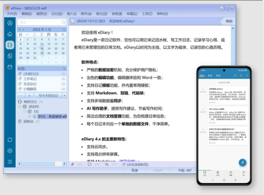Collapse the 1月 tree node
This screenshot has height=195, width=264.
25,111
